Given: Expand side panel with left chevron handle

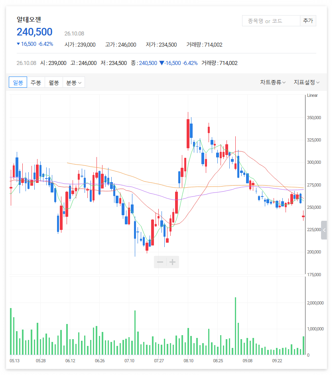Looking at the screenshot, I should pos(324,230).
